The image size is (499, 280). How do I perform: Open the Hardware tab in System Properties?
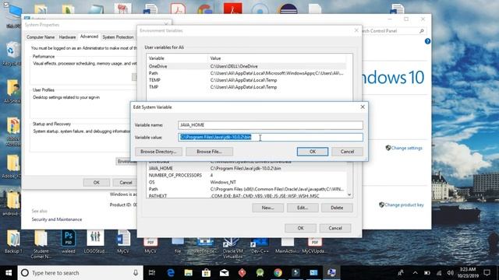click(68, 37)
